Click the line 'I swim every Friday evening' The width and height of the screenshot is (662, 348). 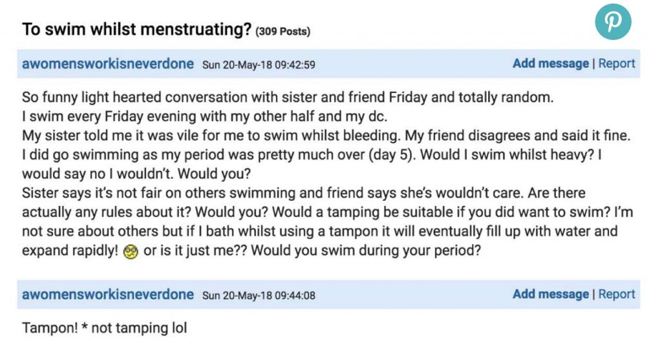[205, 116]
